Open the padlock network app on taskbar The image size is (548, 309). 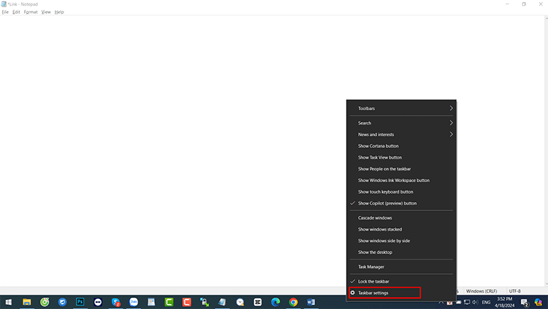click(204, 302)
